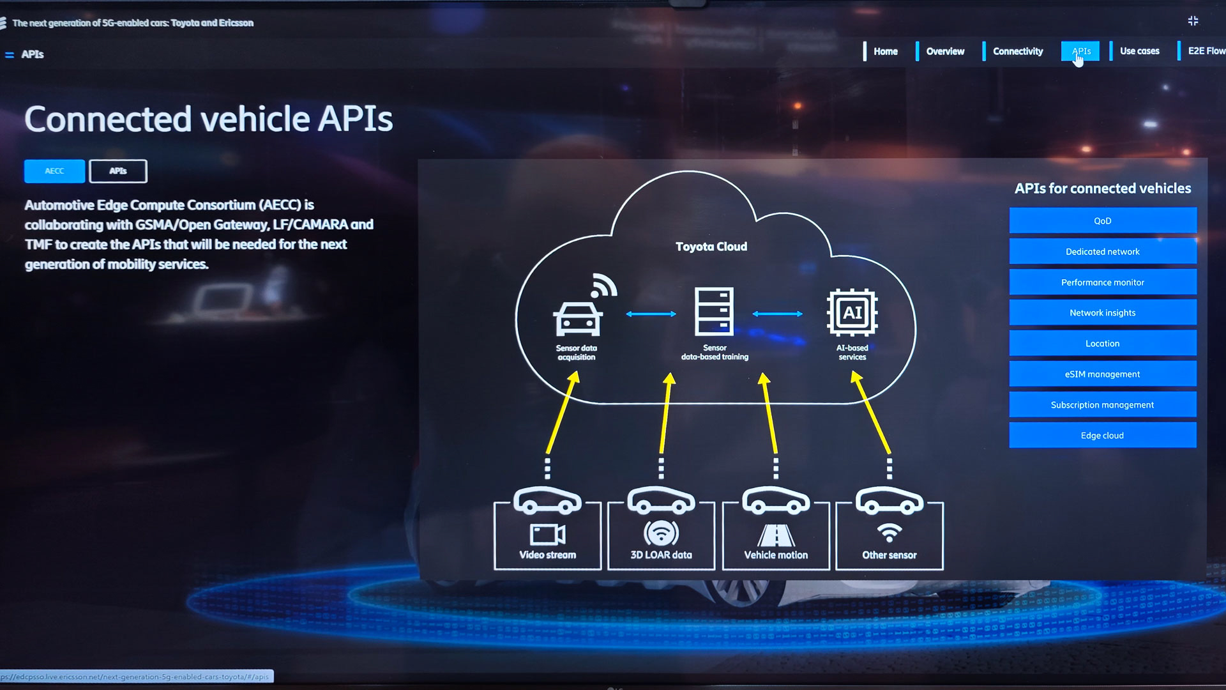The height and width of the screenshot is (690, 1226).
Task: Toggle the AECC view button
Action: pos(54,171)
